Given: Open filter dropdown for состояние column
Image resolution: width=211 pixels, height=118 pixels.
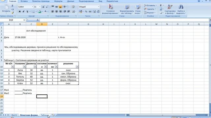Looking at the screenshot, I should [45, 67].
